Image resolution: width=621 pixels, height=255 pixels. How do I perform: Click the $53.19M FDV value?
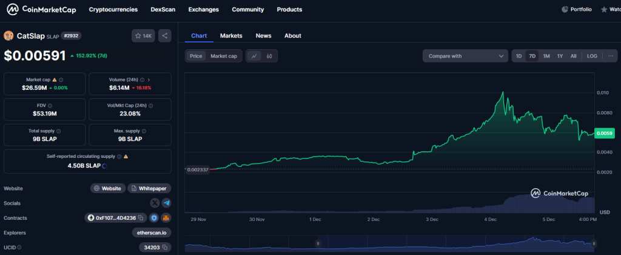coord(45,114)
